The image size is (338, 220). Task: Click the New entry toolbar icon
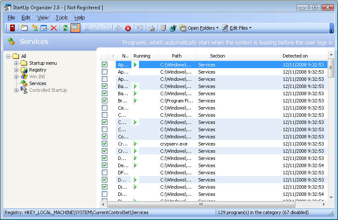(25, 28)
